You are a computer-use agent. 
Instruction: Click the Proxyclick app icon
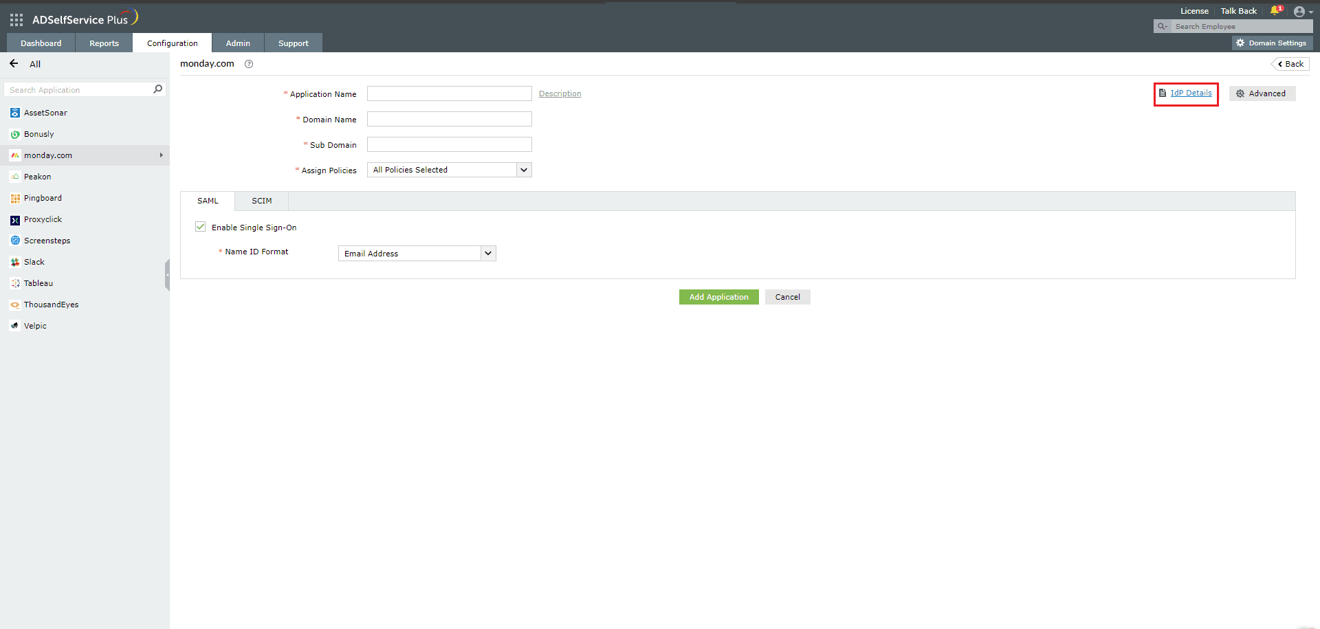point(15,220)
